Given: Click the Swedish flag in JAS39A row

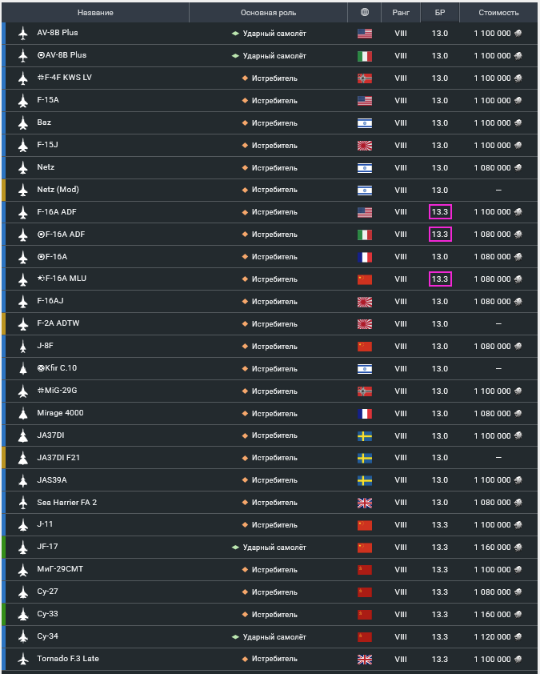Looking at the screenshot, I should [365, 480].
